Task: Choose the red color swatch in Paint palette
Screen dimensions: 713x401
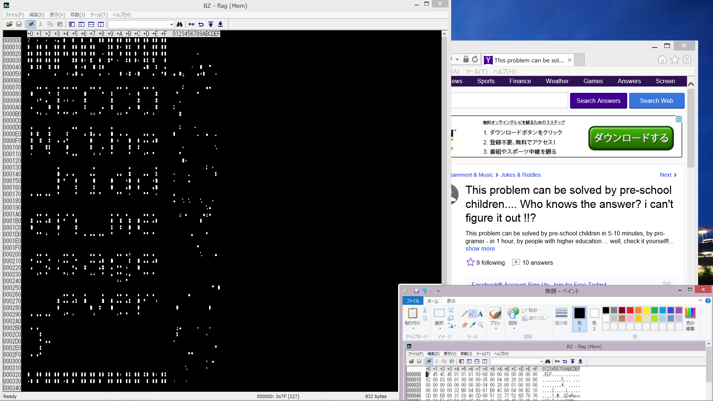Action: [x=630, y=310]
